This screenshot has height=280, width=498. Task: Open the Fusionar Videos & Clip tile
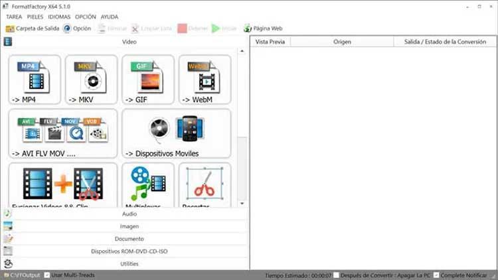pyautogui.click(x=63, y=185)
